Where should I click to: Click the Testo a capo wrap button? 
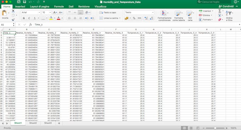(x=108, y=13)
